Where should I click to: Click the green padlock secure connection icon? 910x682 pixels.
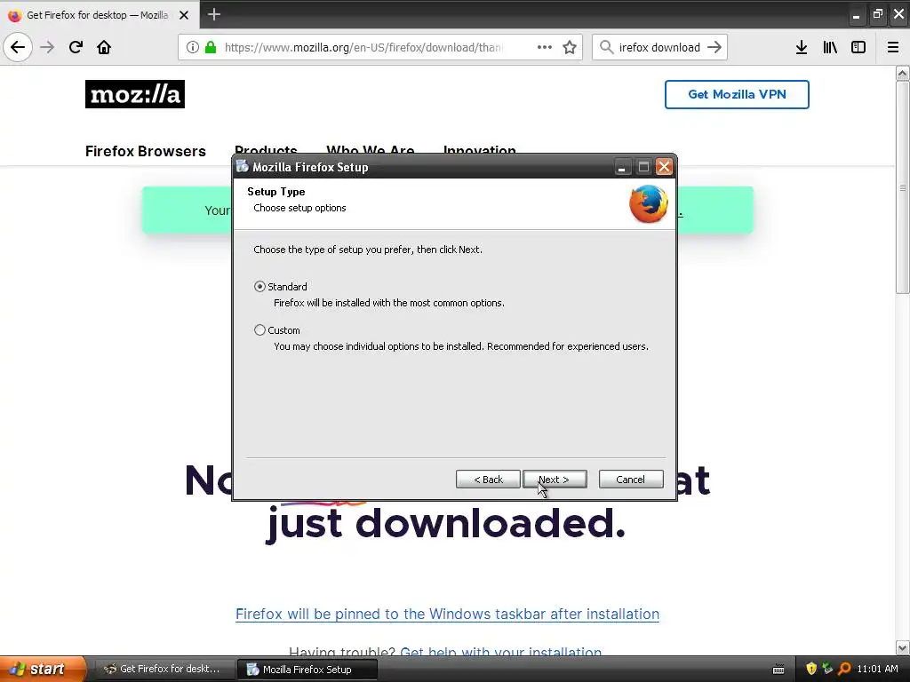(x=211, y=47)
